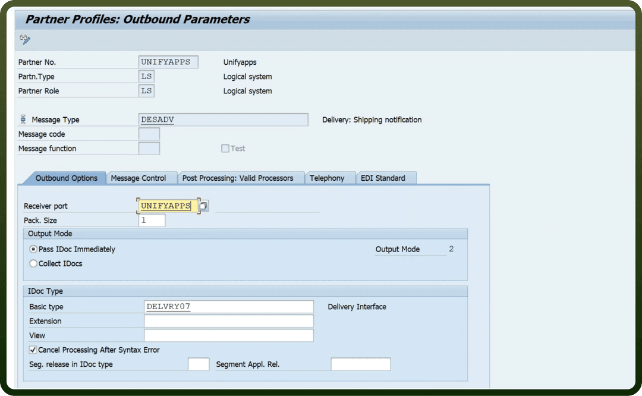Click the Output Mode value 2
Viewport: 642px width, 396px height.
pos(451,249)
